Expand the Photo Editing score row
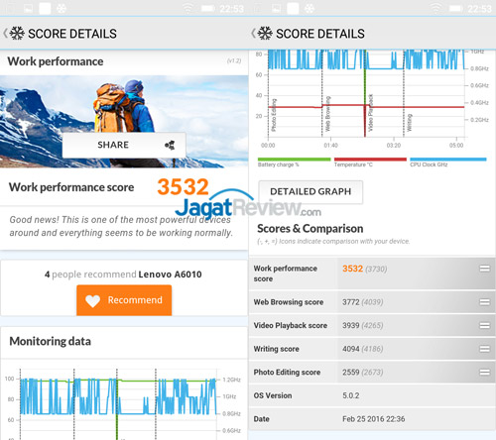The image size is (496, 440). tap(485, 373)
